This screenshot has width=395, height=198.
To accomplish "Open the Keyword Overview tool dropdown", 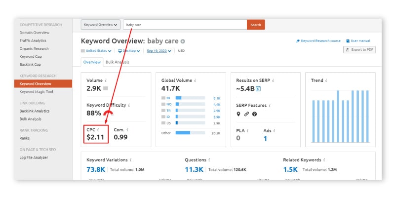I will point(101,25).
